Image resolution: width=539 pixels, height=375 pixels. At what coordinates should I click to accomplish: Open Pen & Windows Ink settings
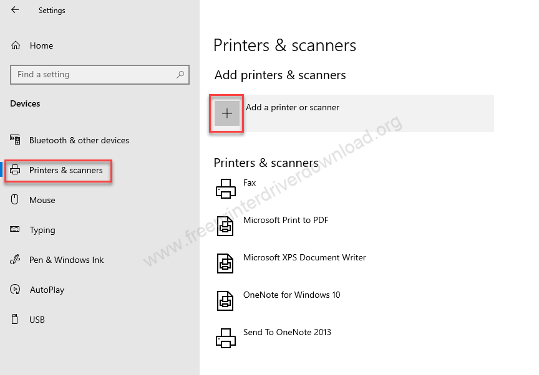point(66,260)
